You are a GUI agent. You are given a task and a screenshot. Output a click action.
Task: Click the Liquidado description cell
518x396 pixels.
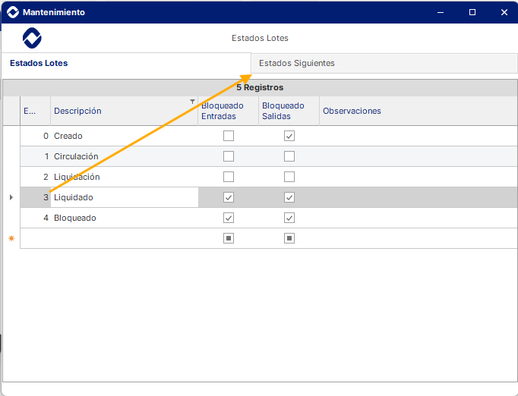125,197
